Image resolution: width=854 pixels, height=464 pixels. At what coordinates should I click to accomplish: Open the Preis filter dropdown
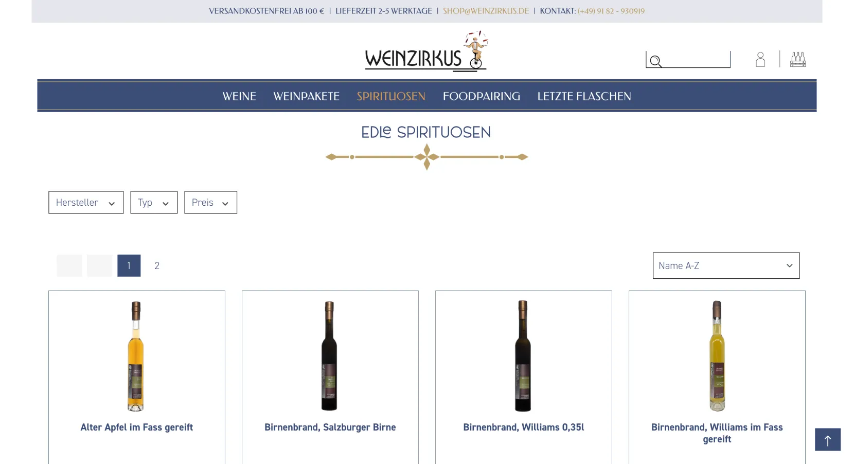(211, 203)
